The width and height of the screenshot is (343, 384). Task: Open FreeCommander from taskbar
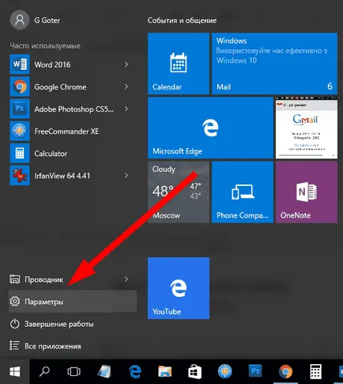pyautogui.click(x=225, y=371)
